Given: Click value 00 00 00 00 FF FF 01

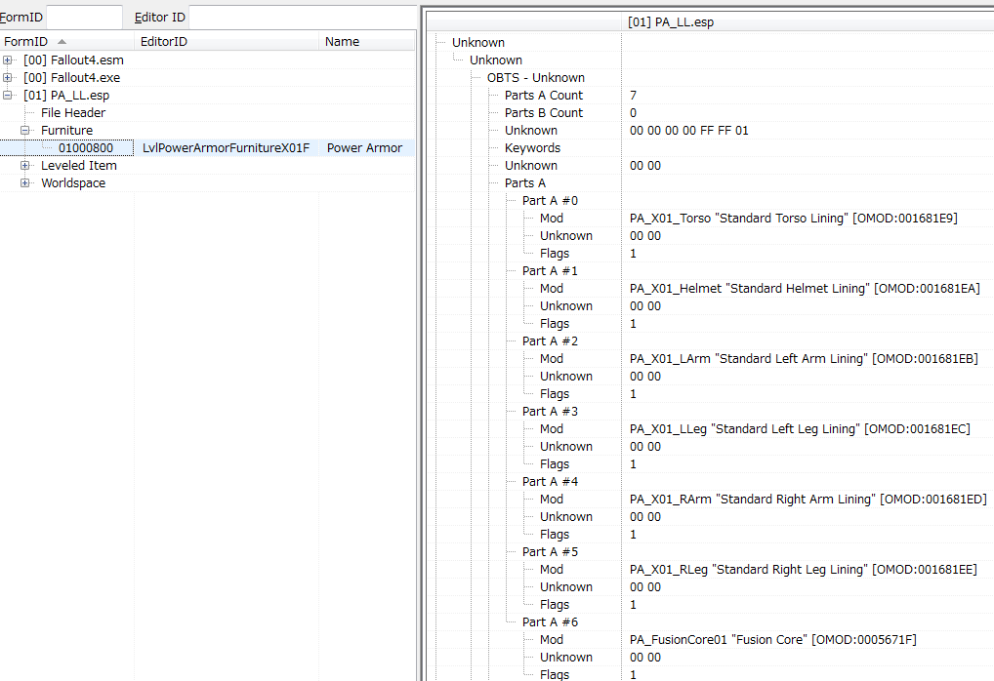Looking at the screenshot, I should pyautogui.click(x=689, y=131).
